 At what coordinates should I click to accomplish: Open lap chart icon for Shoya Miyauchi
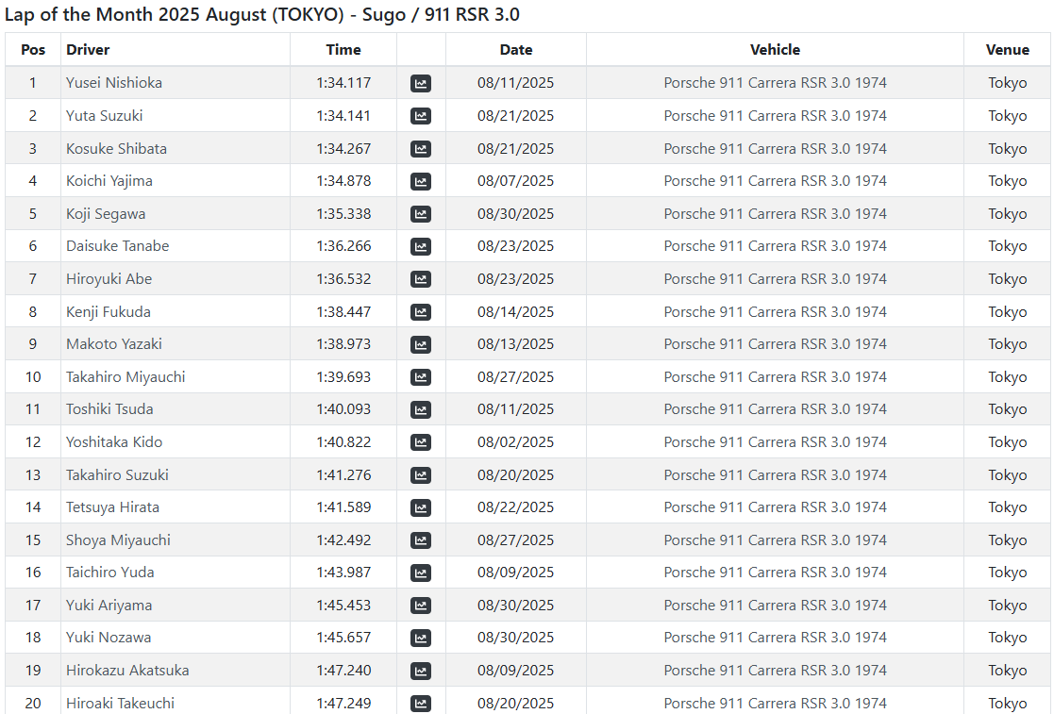click(x=421, y=540)
